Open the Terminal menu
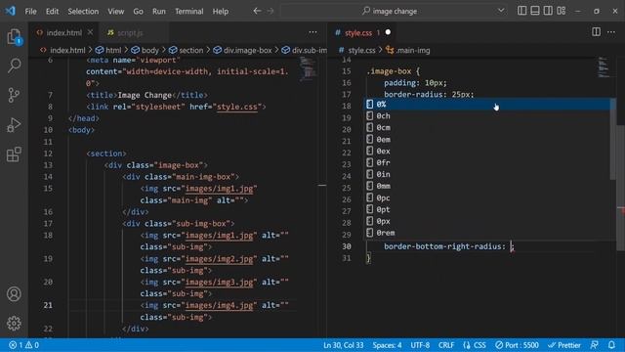625x352 pixels. click(x=188, y=11)
